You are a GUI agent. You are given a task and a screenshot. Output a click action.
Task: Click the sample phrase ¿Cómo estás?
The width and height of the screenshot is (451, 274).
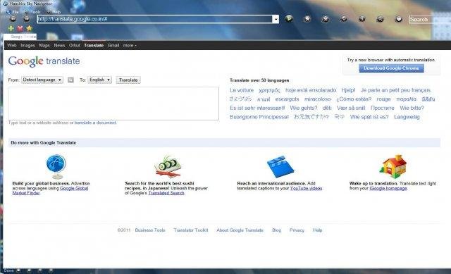pos(354,99)
